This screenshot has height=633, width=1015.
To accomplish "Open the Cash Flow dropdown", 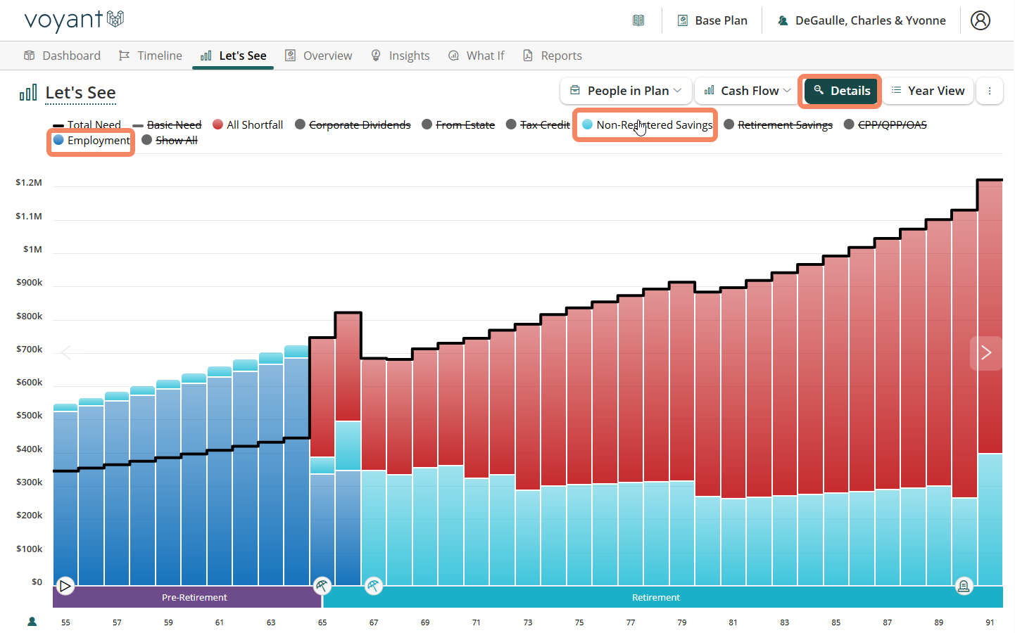I will [748, 91].
